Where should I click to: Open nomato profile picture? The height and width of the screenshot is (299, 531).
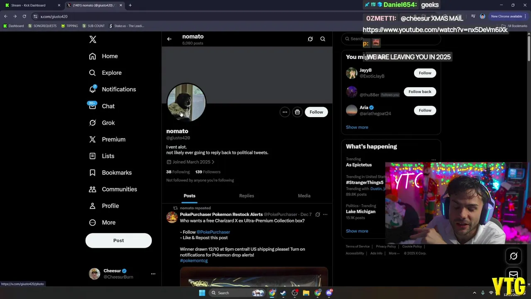[x=186, y=103]
